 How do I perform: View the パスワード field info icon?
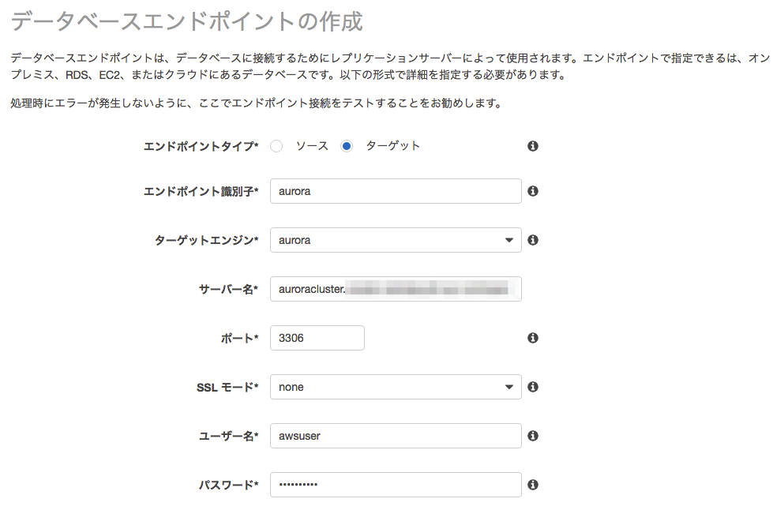pos(532,485)
